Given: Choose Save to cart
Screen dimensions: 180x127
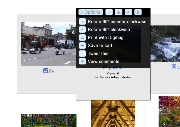Looking at the screenshot, I should (x=100, y=46).
